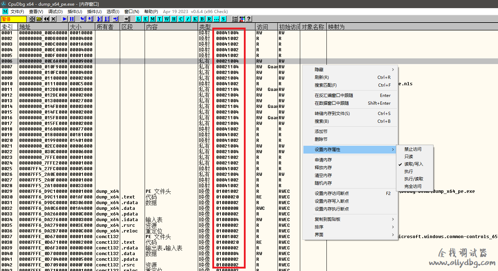Select 禁止访问 memory attribute option
The width and height of the screenshot is (498, 271).
415,149
